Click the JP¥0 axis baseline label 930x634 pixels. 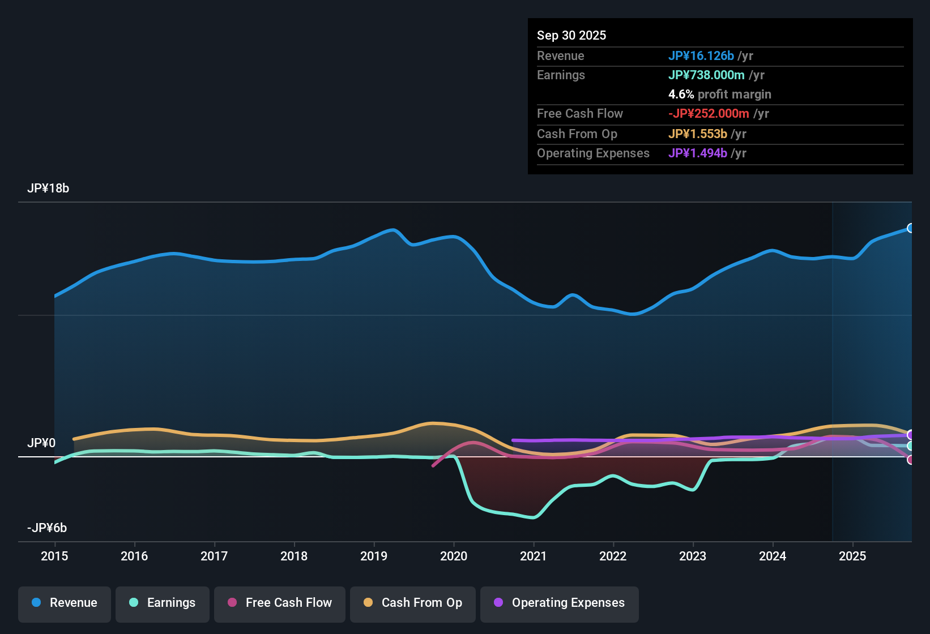41,443
